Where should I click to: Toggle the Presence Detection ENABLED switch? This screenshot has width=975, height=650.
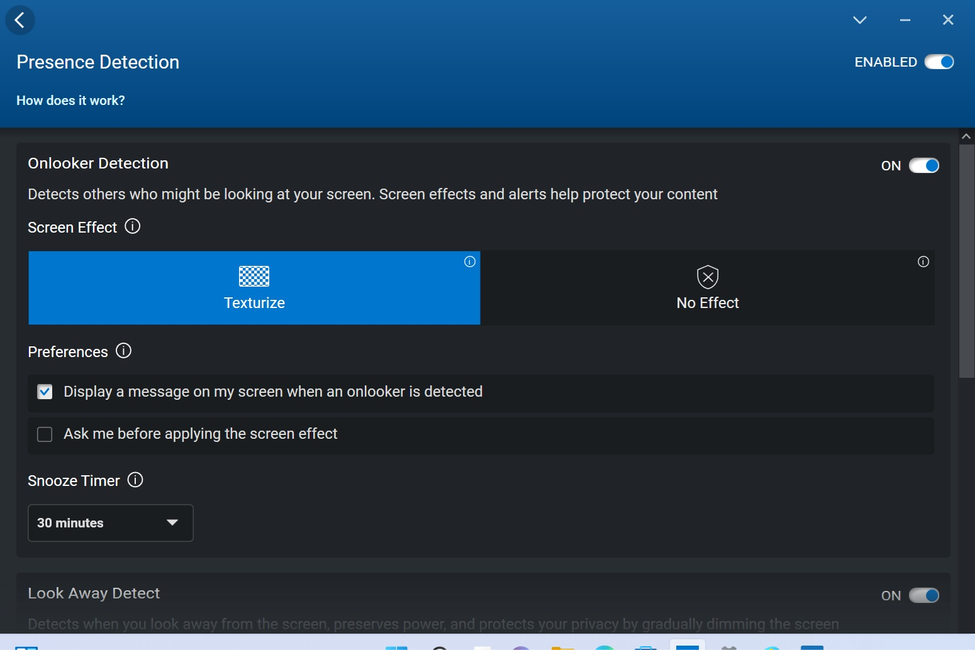pyautogui.click(x=939, y=62)
